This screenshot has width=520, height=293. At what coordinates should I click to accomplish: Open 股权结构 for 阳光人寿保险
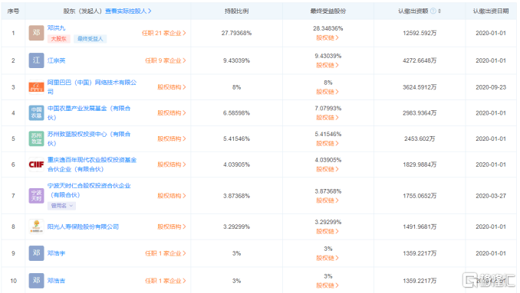[172, 226]
